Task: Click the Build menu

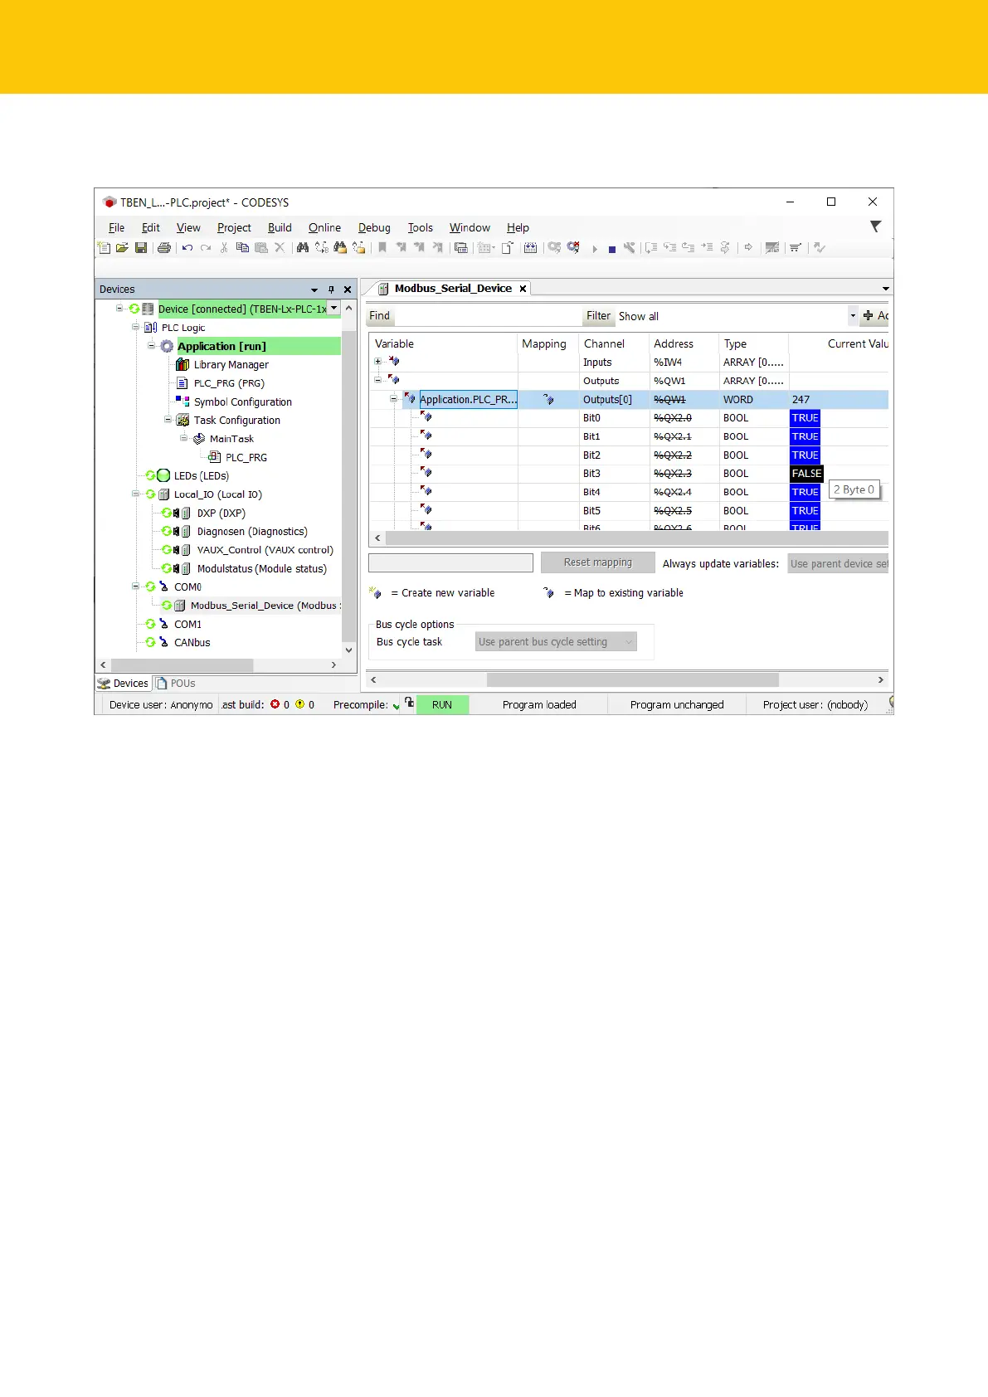Action: point(280,227)
